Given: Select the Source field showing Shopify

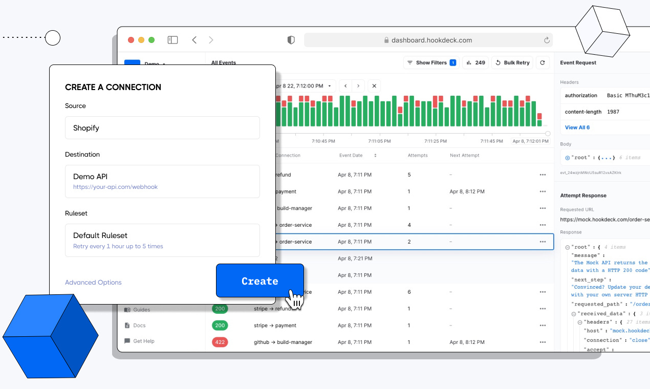Looking at the screenshot, I should click(162, 127).
